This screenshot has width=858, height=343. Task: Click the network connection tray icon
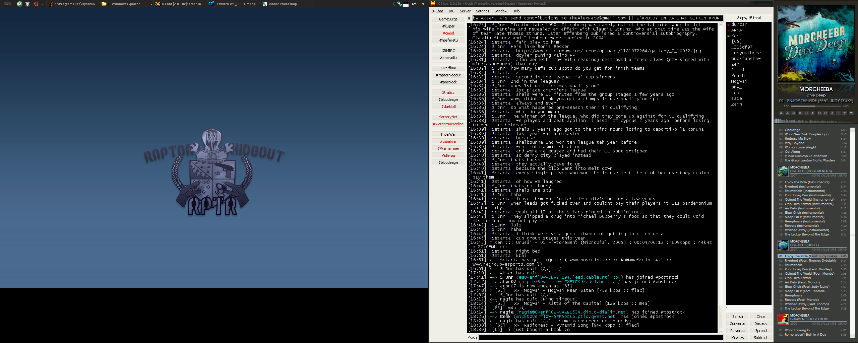point(400,4)
